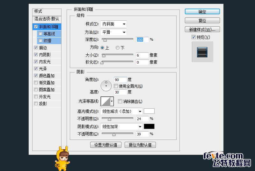This screenshot has width=255, height=171.
Task: Enable the 外发光 checkbox
Action: (36, 96)
